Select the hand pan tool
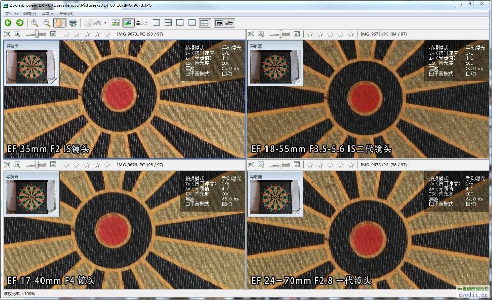 coord(59,22)
